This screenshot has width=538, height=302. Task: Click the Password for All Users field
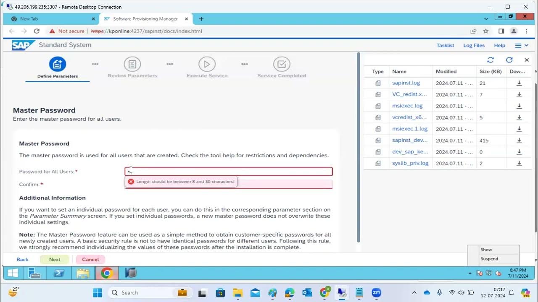229,172
